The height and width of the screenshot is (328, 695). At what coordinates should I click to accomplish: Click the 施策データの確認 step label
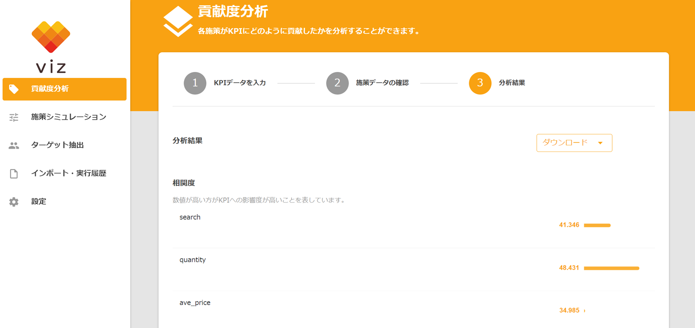click(x=382, y=83)
